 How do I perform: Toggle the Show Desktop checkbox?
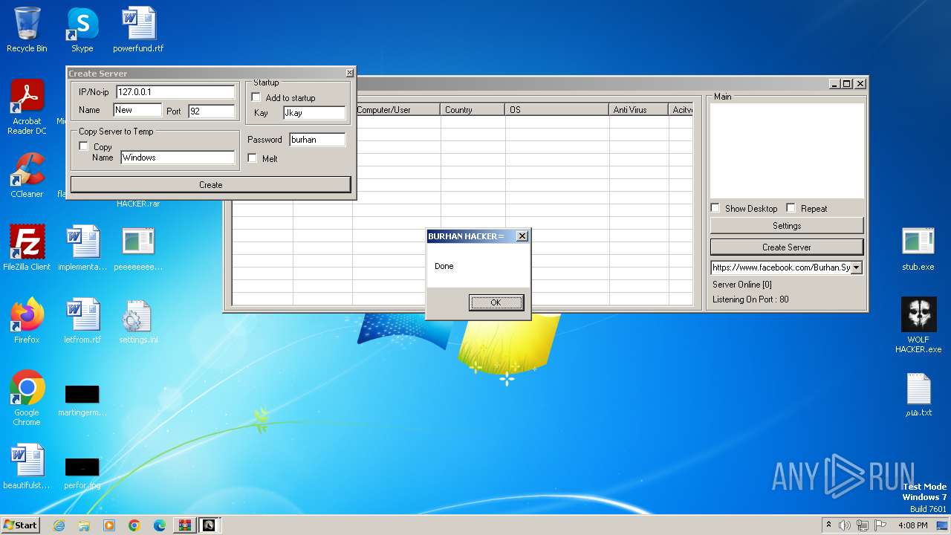715,208
